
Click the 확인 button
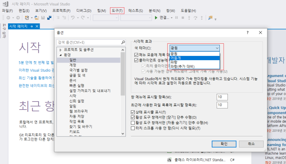click(x=224, y=144)
